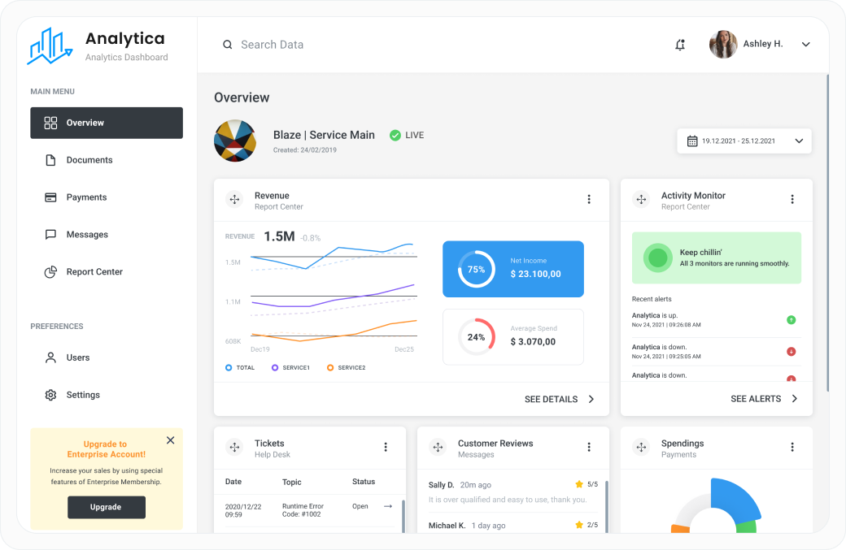
Task: Click the Payments card icon
Action: coord(50,197)
